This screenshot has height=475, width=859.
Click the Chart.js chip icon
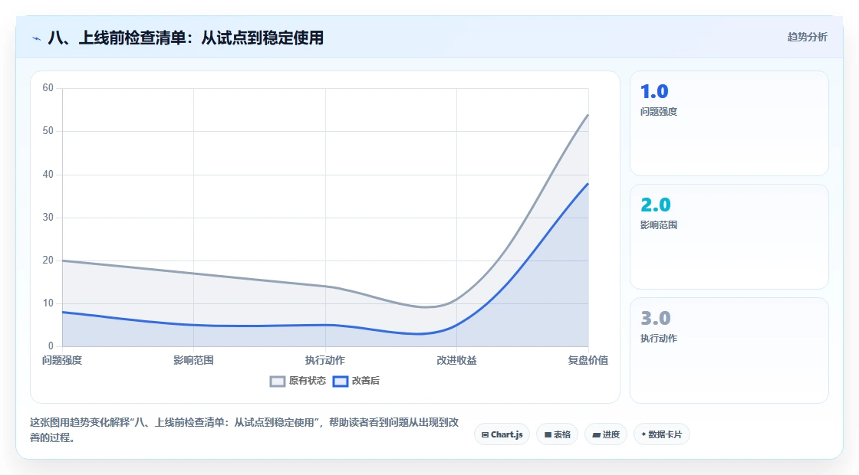click(485, 435)
